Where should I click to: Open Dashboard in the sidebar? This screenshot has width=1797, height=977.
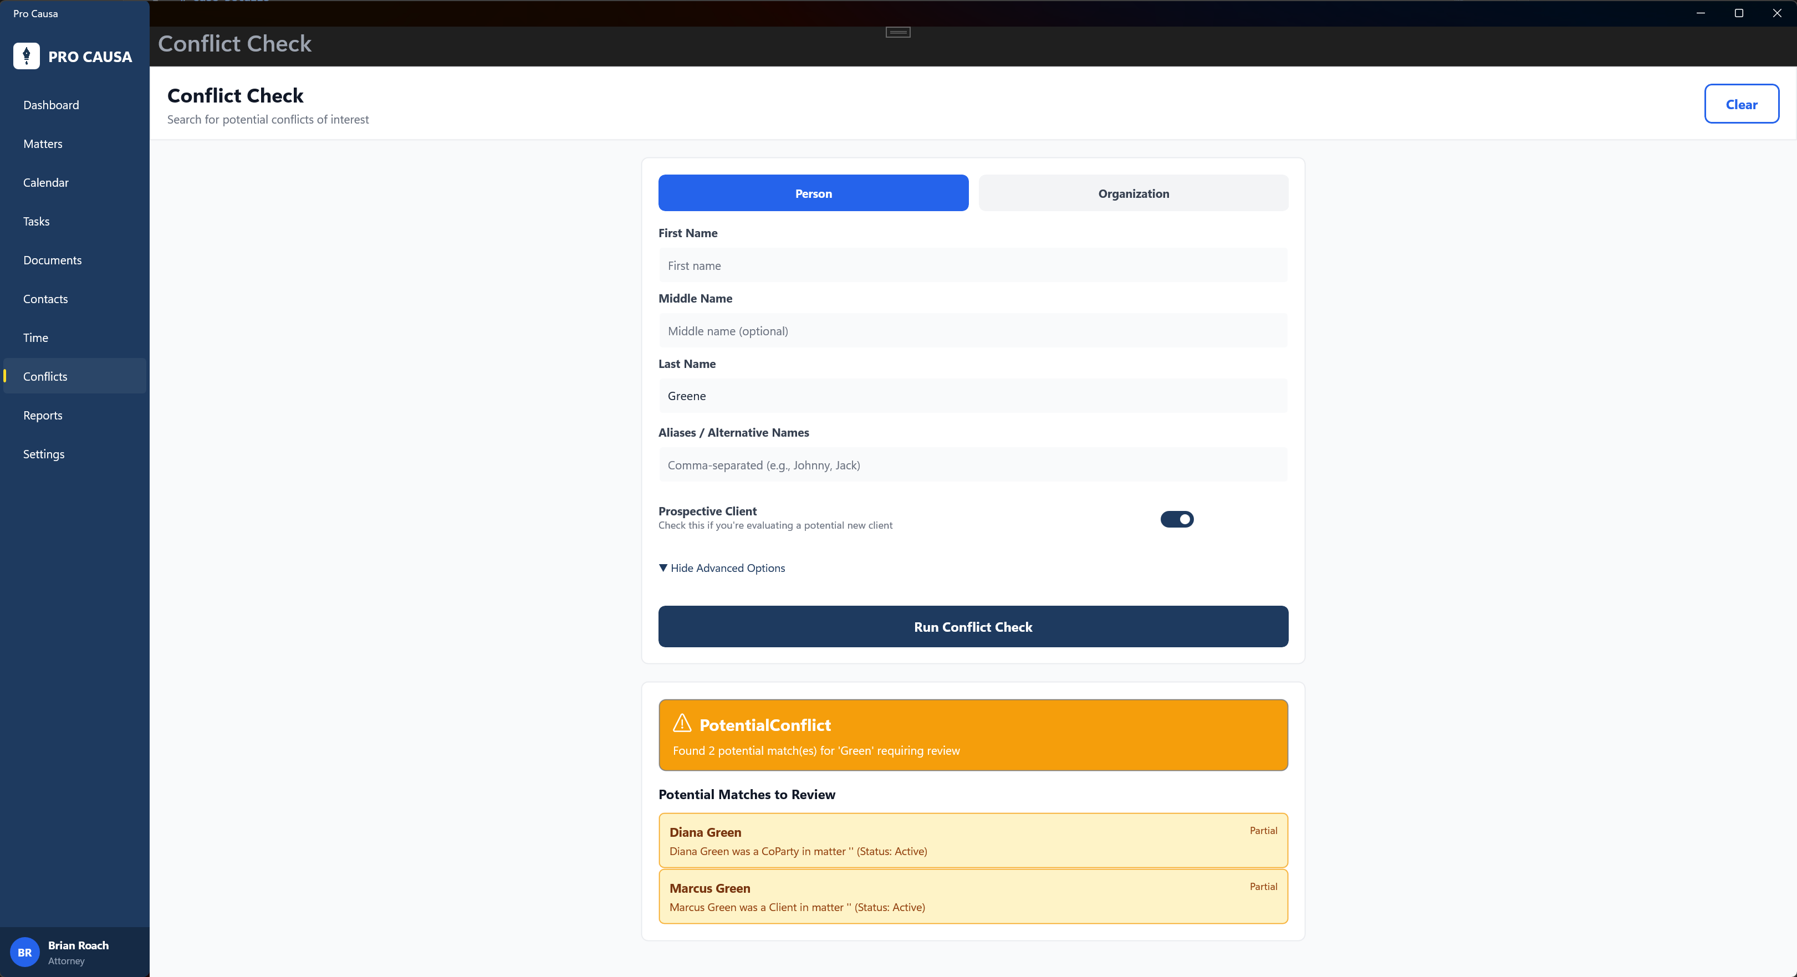click(51, 105)
